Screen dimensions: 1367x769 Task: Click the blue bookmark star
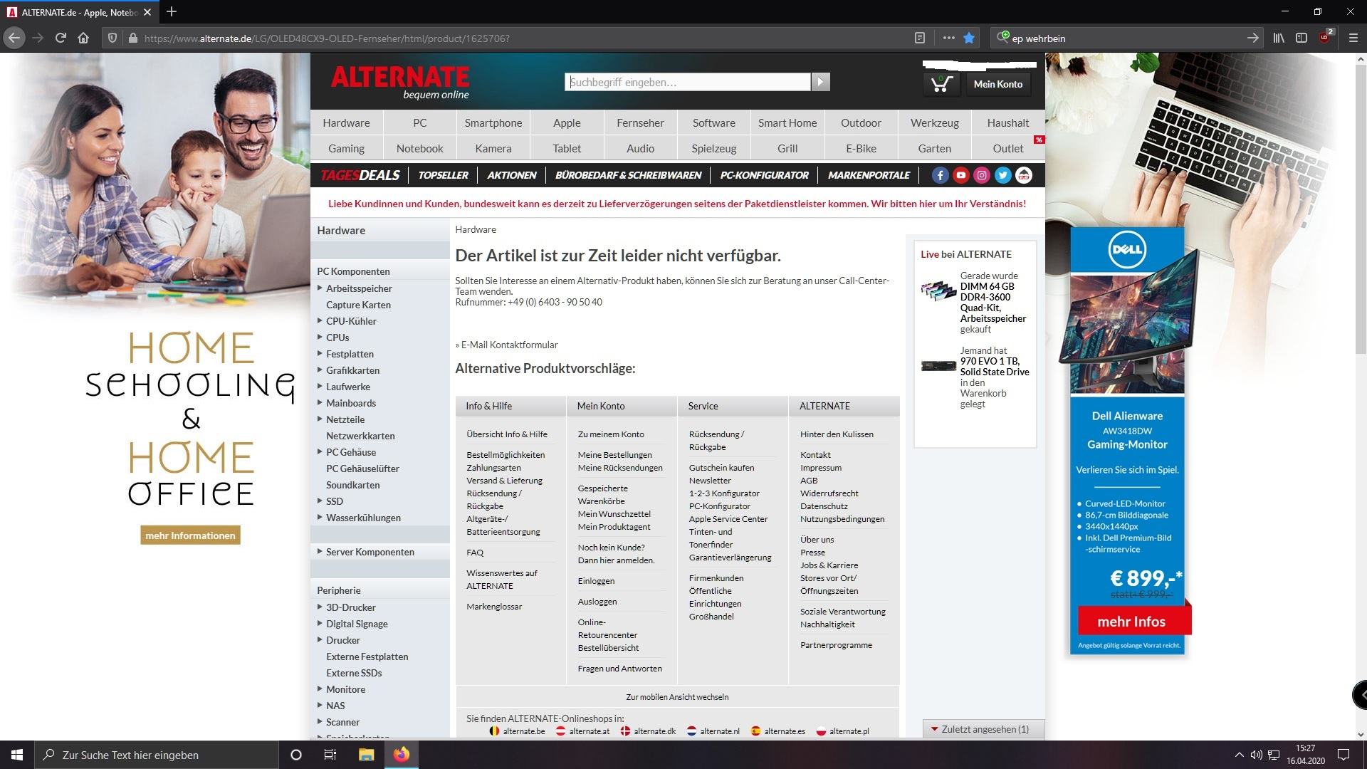tap(969, 38)
